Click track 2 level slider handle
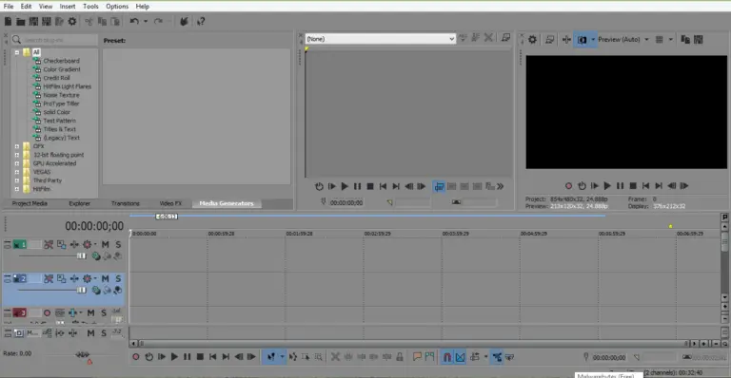Viewport: 731px width, 378px height. click(x=81, y=290)
